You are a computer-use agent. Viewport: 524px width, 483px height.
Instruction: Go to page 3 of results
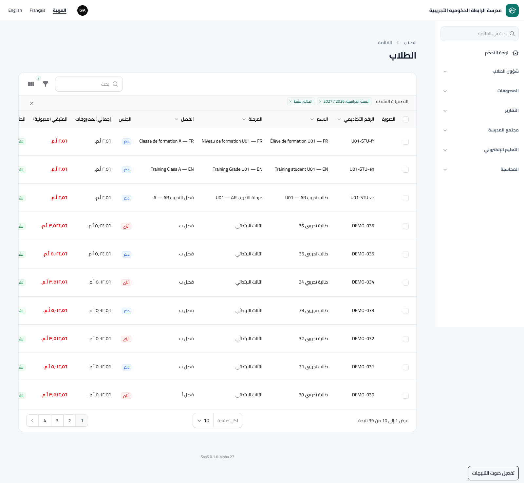[x=57, y=421]
